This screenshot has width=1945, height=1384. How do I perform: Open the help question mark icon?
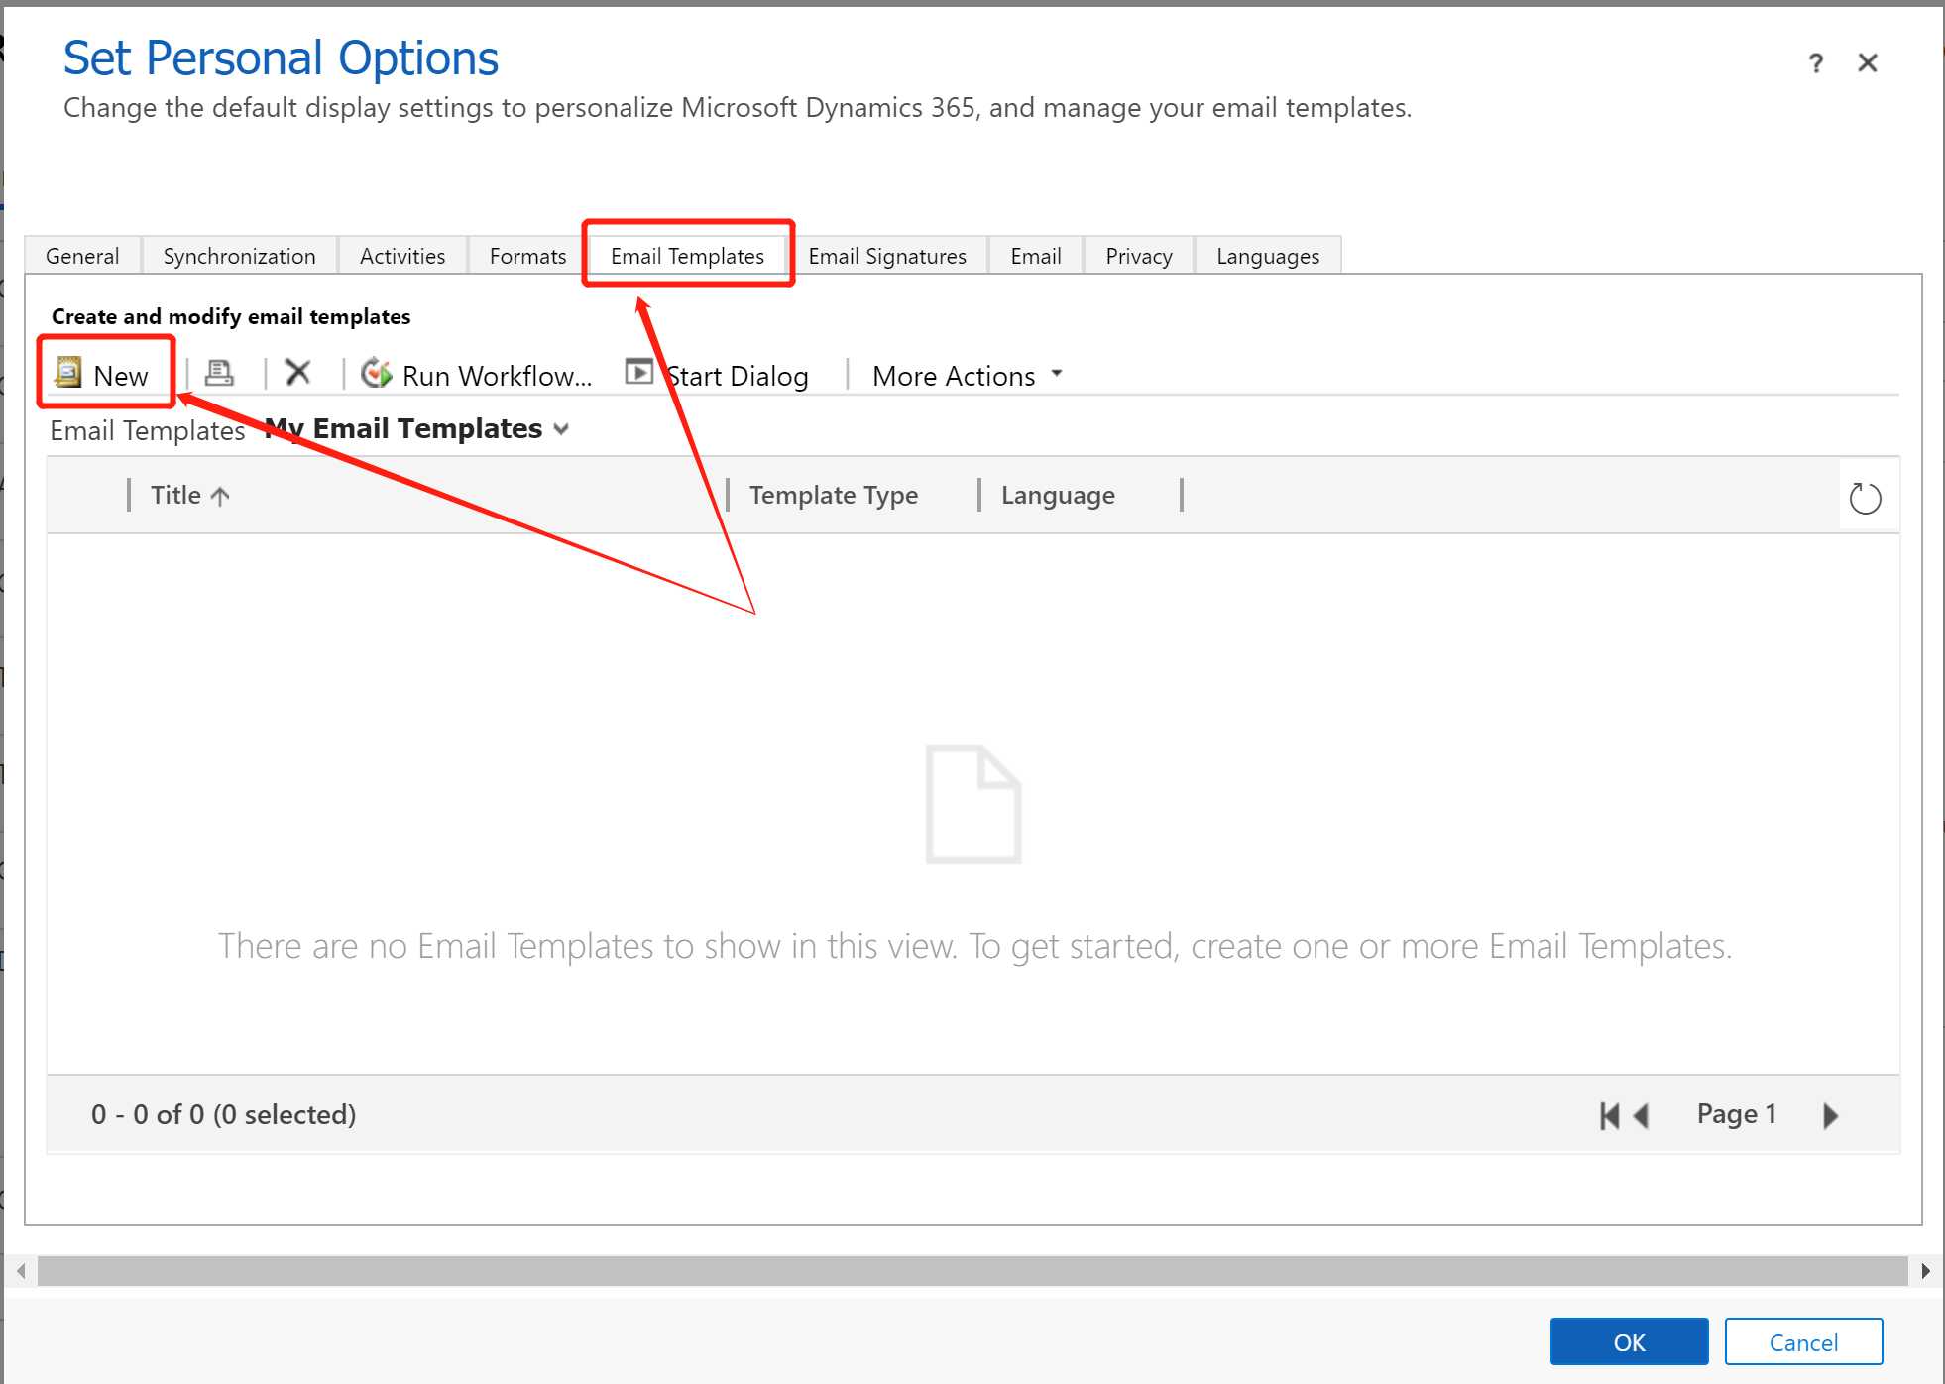tap(1815, 63)
